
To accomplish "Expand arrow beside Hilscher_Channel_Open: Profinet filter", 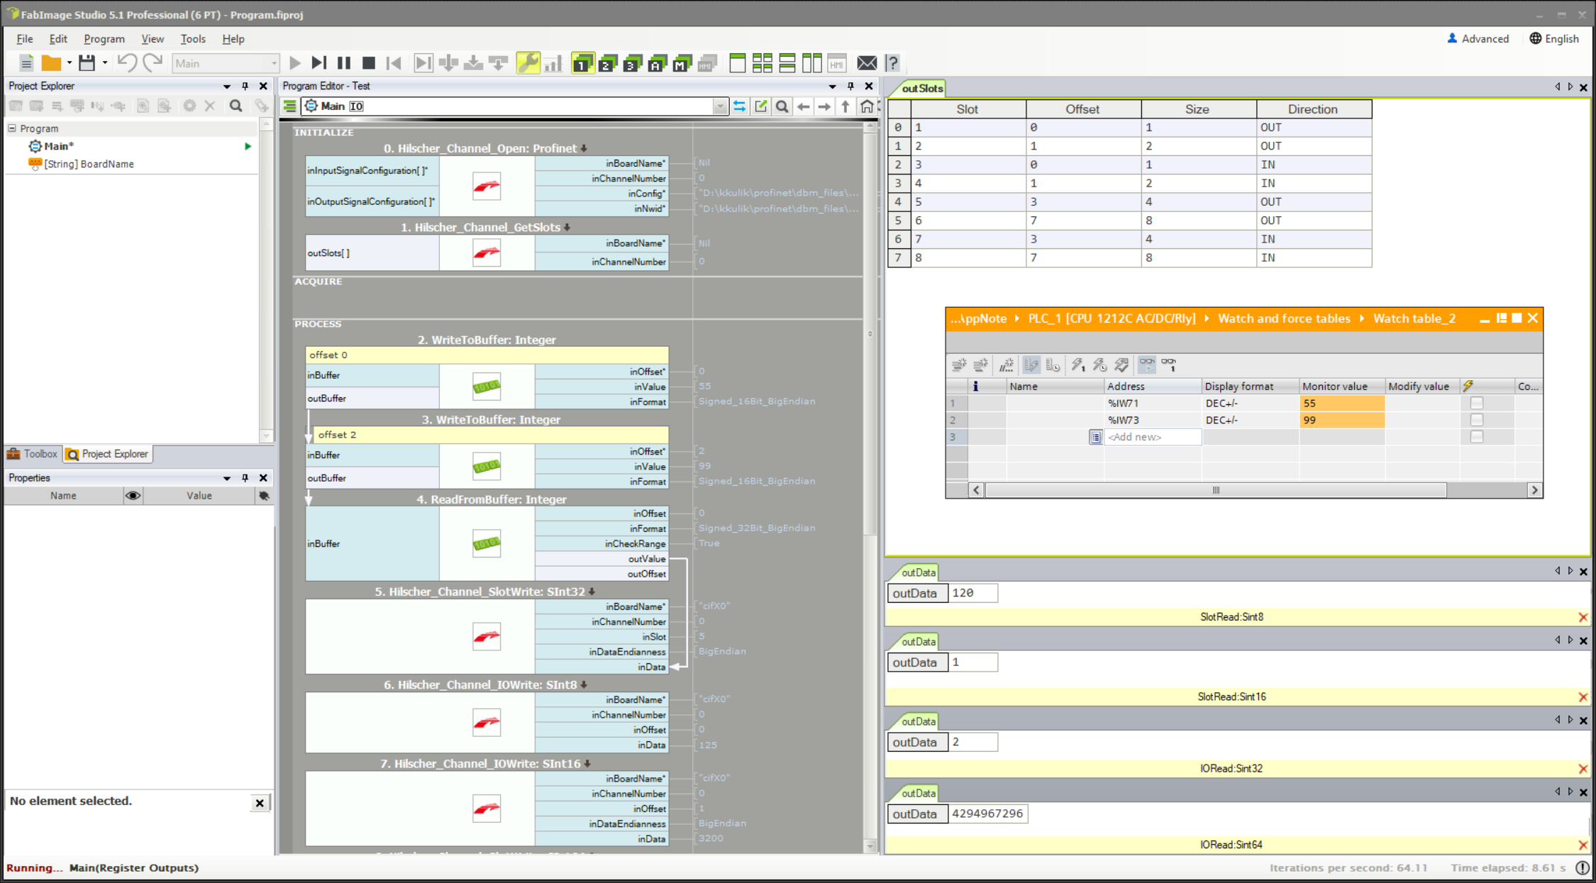I will (584, 149).
